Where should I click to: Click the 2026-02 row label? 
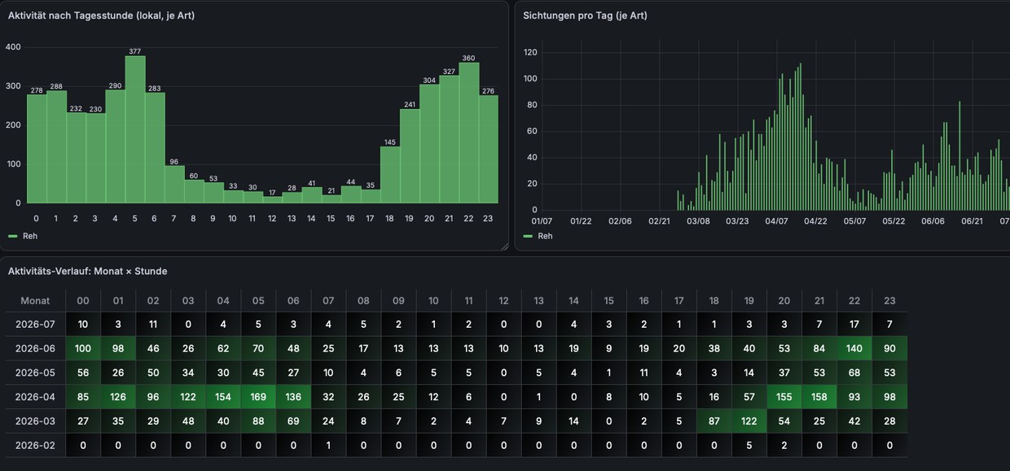click(35, 445)
